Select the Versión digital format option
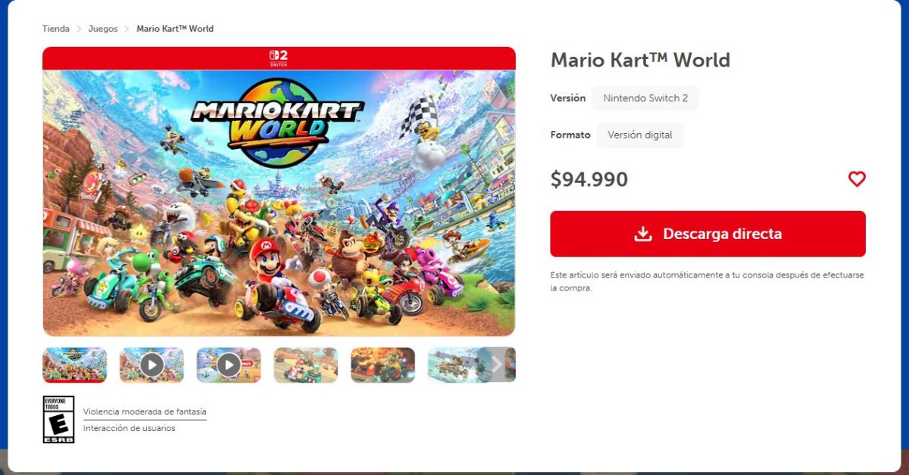The image size is (909, 475). (640, 135)
